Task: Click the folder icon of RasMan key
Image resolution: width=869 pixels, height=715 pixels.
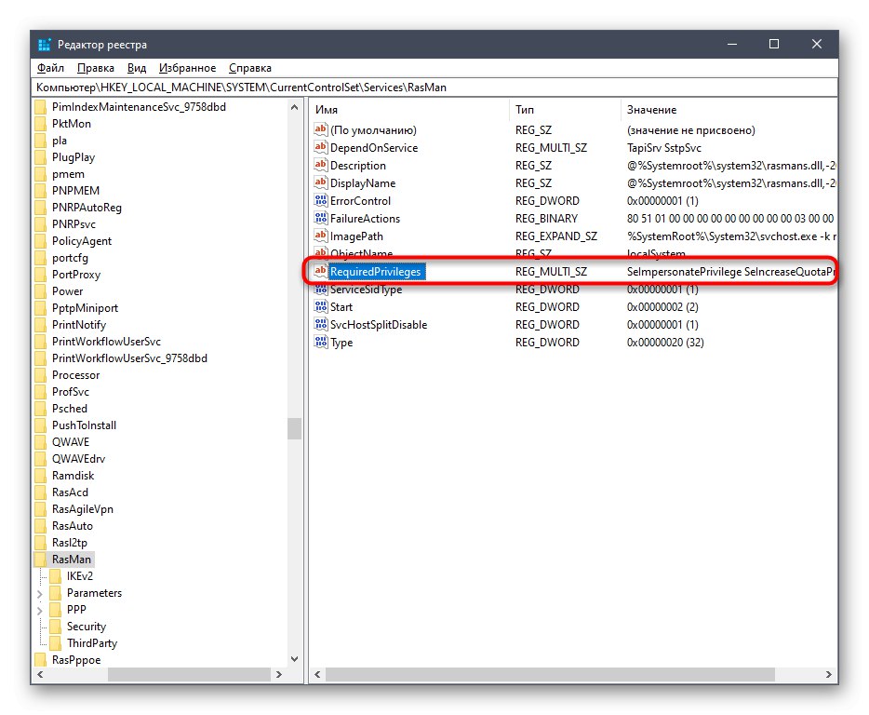Action: click(40, 560)
